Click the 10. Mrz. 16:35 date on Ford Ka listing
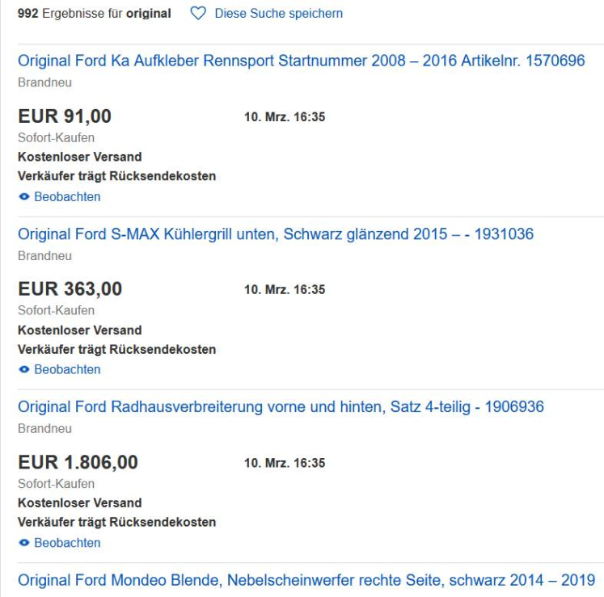Screen dimensions: 604x597 tap(285, 116)
